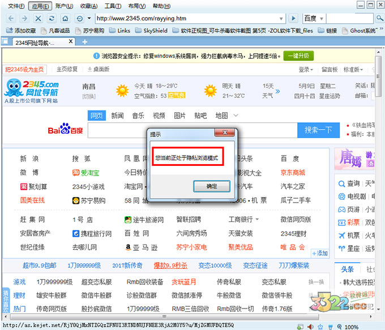Image resolution: width=385 pixels, height=330 pixels.
Task: Open the 应用(E) menu
Action: tap(40, 6)
